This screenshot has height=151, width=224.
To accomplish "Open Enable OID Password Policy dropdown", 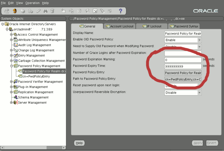I will click(x=199, y=40).
